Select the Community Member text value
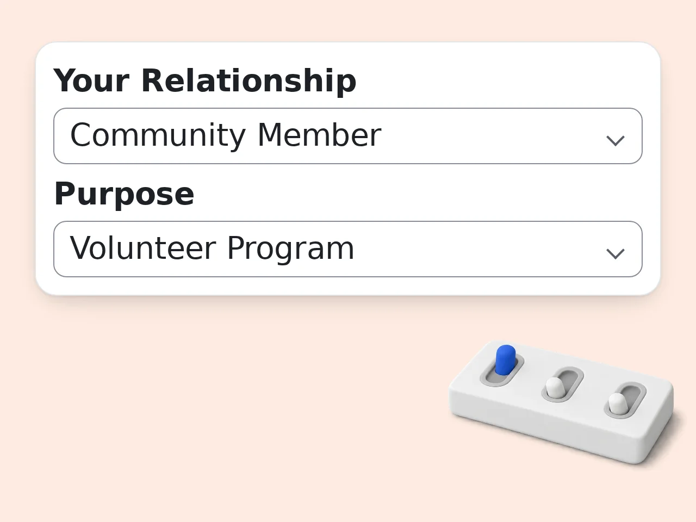 [x=226, y=135]
